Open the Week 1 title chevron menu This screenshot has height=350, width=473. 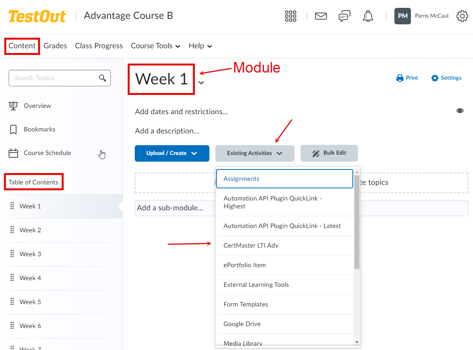point(201,83)
